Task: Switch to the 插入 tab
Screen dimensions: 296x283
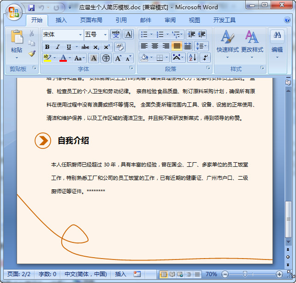Action: (61, 20)
